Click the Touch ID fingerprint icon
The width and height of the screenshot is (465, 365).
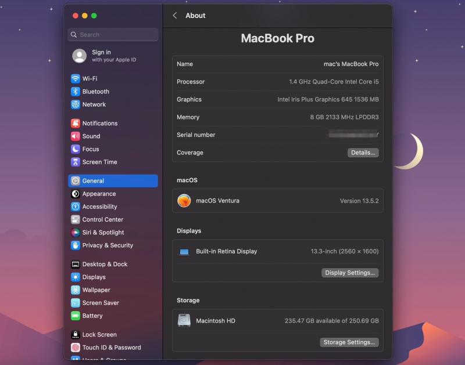click(76, 347)
